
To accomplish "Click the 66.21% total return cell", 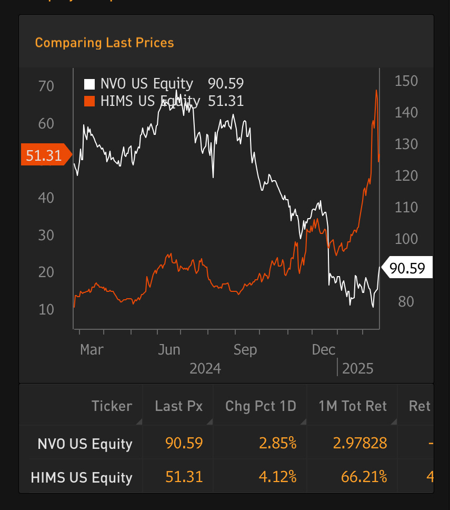I will pyautogui.click(x=364, y=477).
